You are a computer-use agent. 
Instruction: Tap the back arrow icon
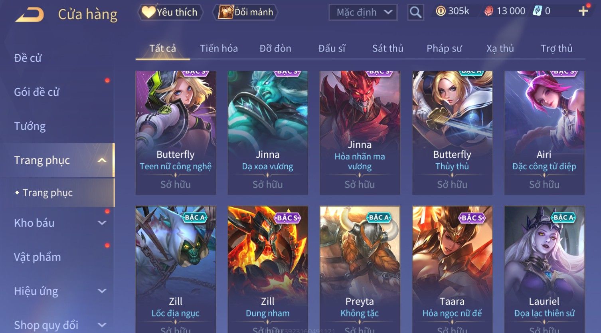pos(29,15)
